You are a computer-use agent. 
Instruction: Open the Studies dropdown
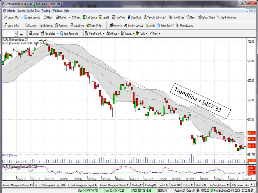click(127, 34)
